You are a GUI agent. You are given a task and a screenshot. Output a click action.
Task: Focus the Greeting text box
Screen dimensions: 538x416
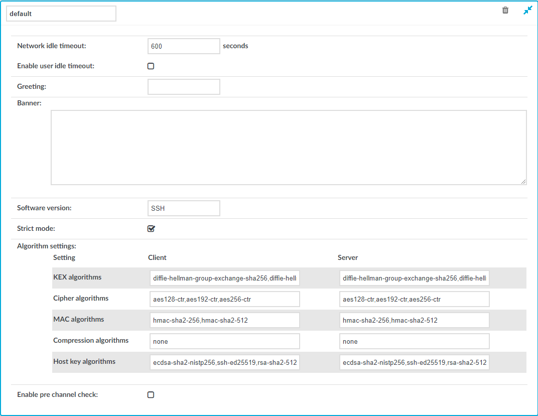point(184,87)
